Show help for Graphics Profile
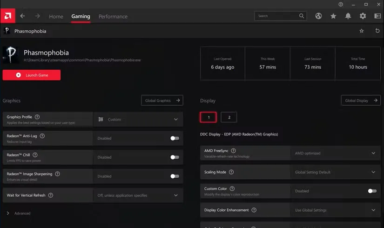384x228 pixels. coord(37,117)
